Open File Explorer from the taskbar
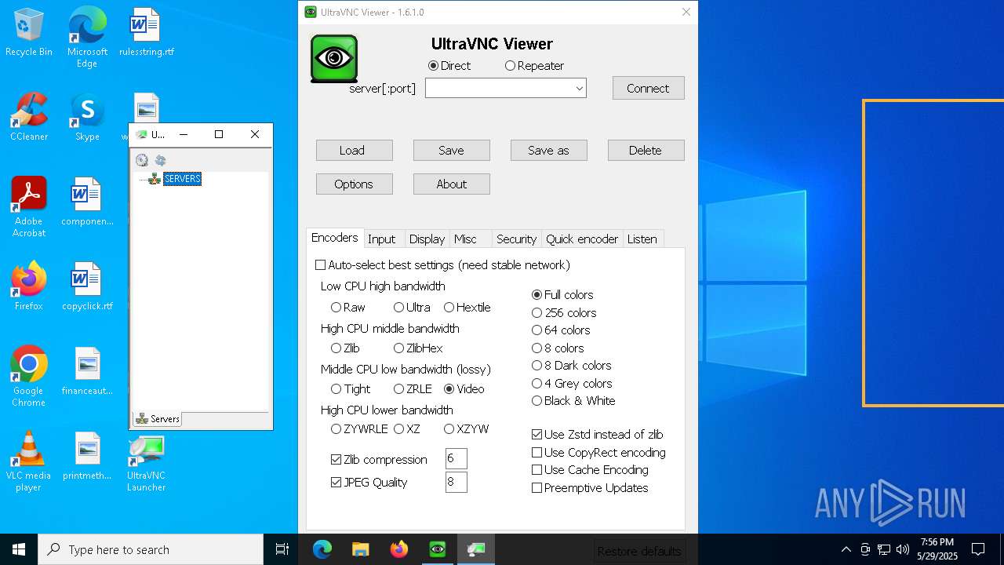This screenshot has width=1004, height=565. tap(361, 549)
